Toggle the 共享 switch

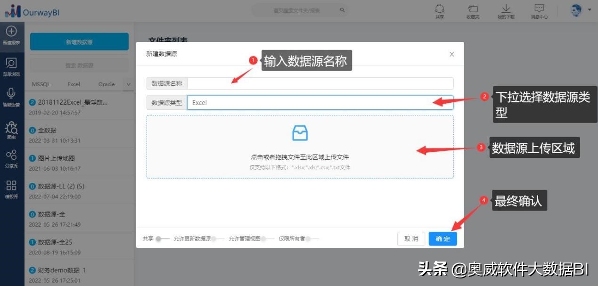(162, 239)
